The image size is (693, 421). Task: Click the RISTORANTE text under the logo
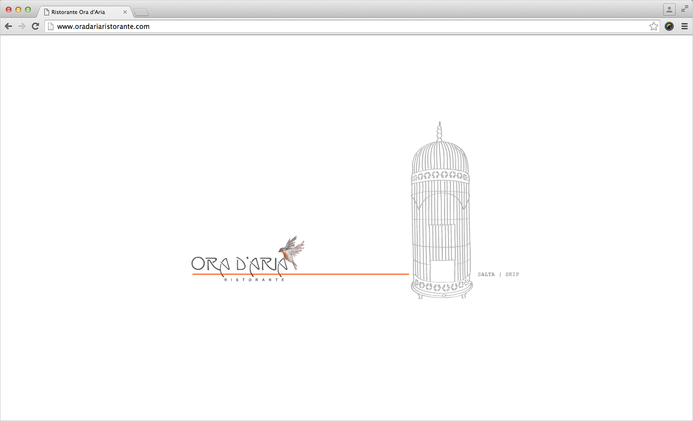[254, 280]
